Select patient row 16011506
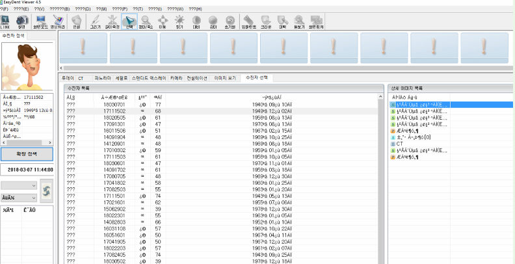 click(x=221, y=131)
